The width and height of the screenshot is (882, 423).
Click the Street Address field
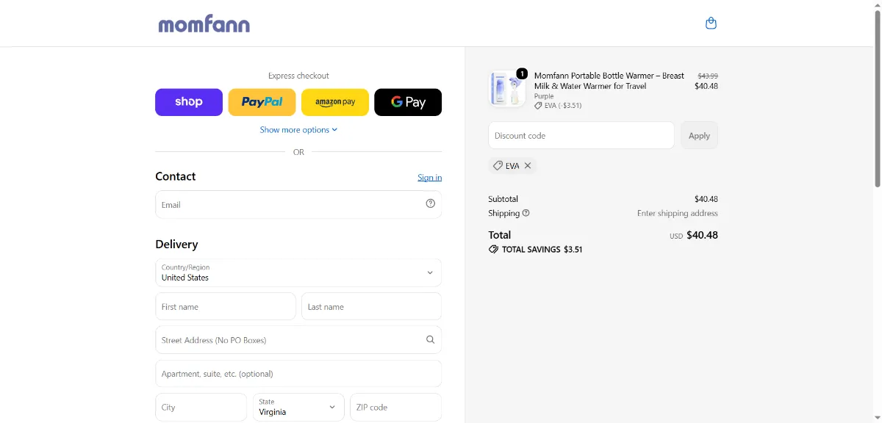(x=298, y=340)
